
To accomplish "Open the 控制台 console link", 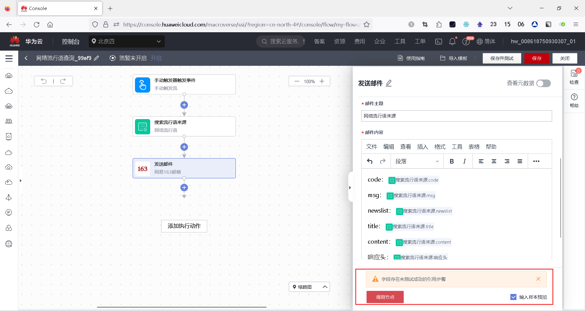I will [x=71, y=41].
